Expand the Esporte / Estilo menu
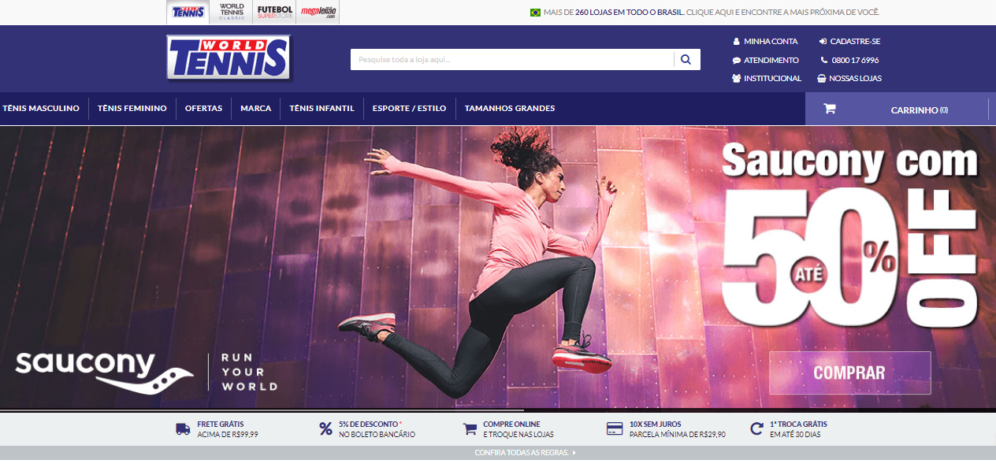This screenshot has width=996, height=471. click(x=409, y=109)
